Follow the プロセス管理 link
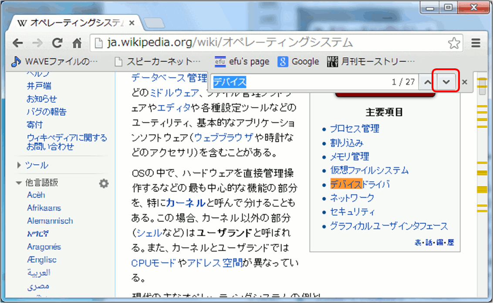Image resolution: width=493 pixels, height=303 pixels. point(354,129)
